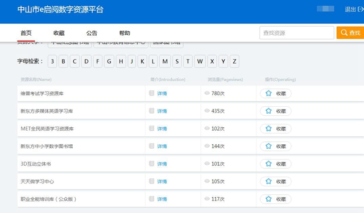Click the eye icon beside 117次
Screen dimensions: 364x213
point(207,199)
